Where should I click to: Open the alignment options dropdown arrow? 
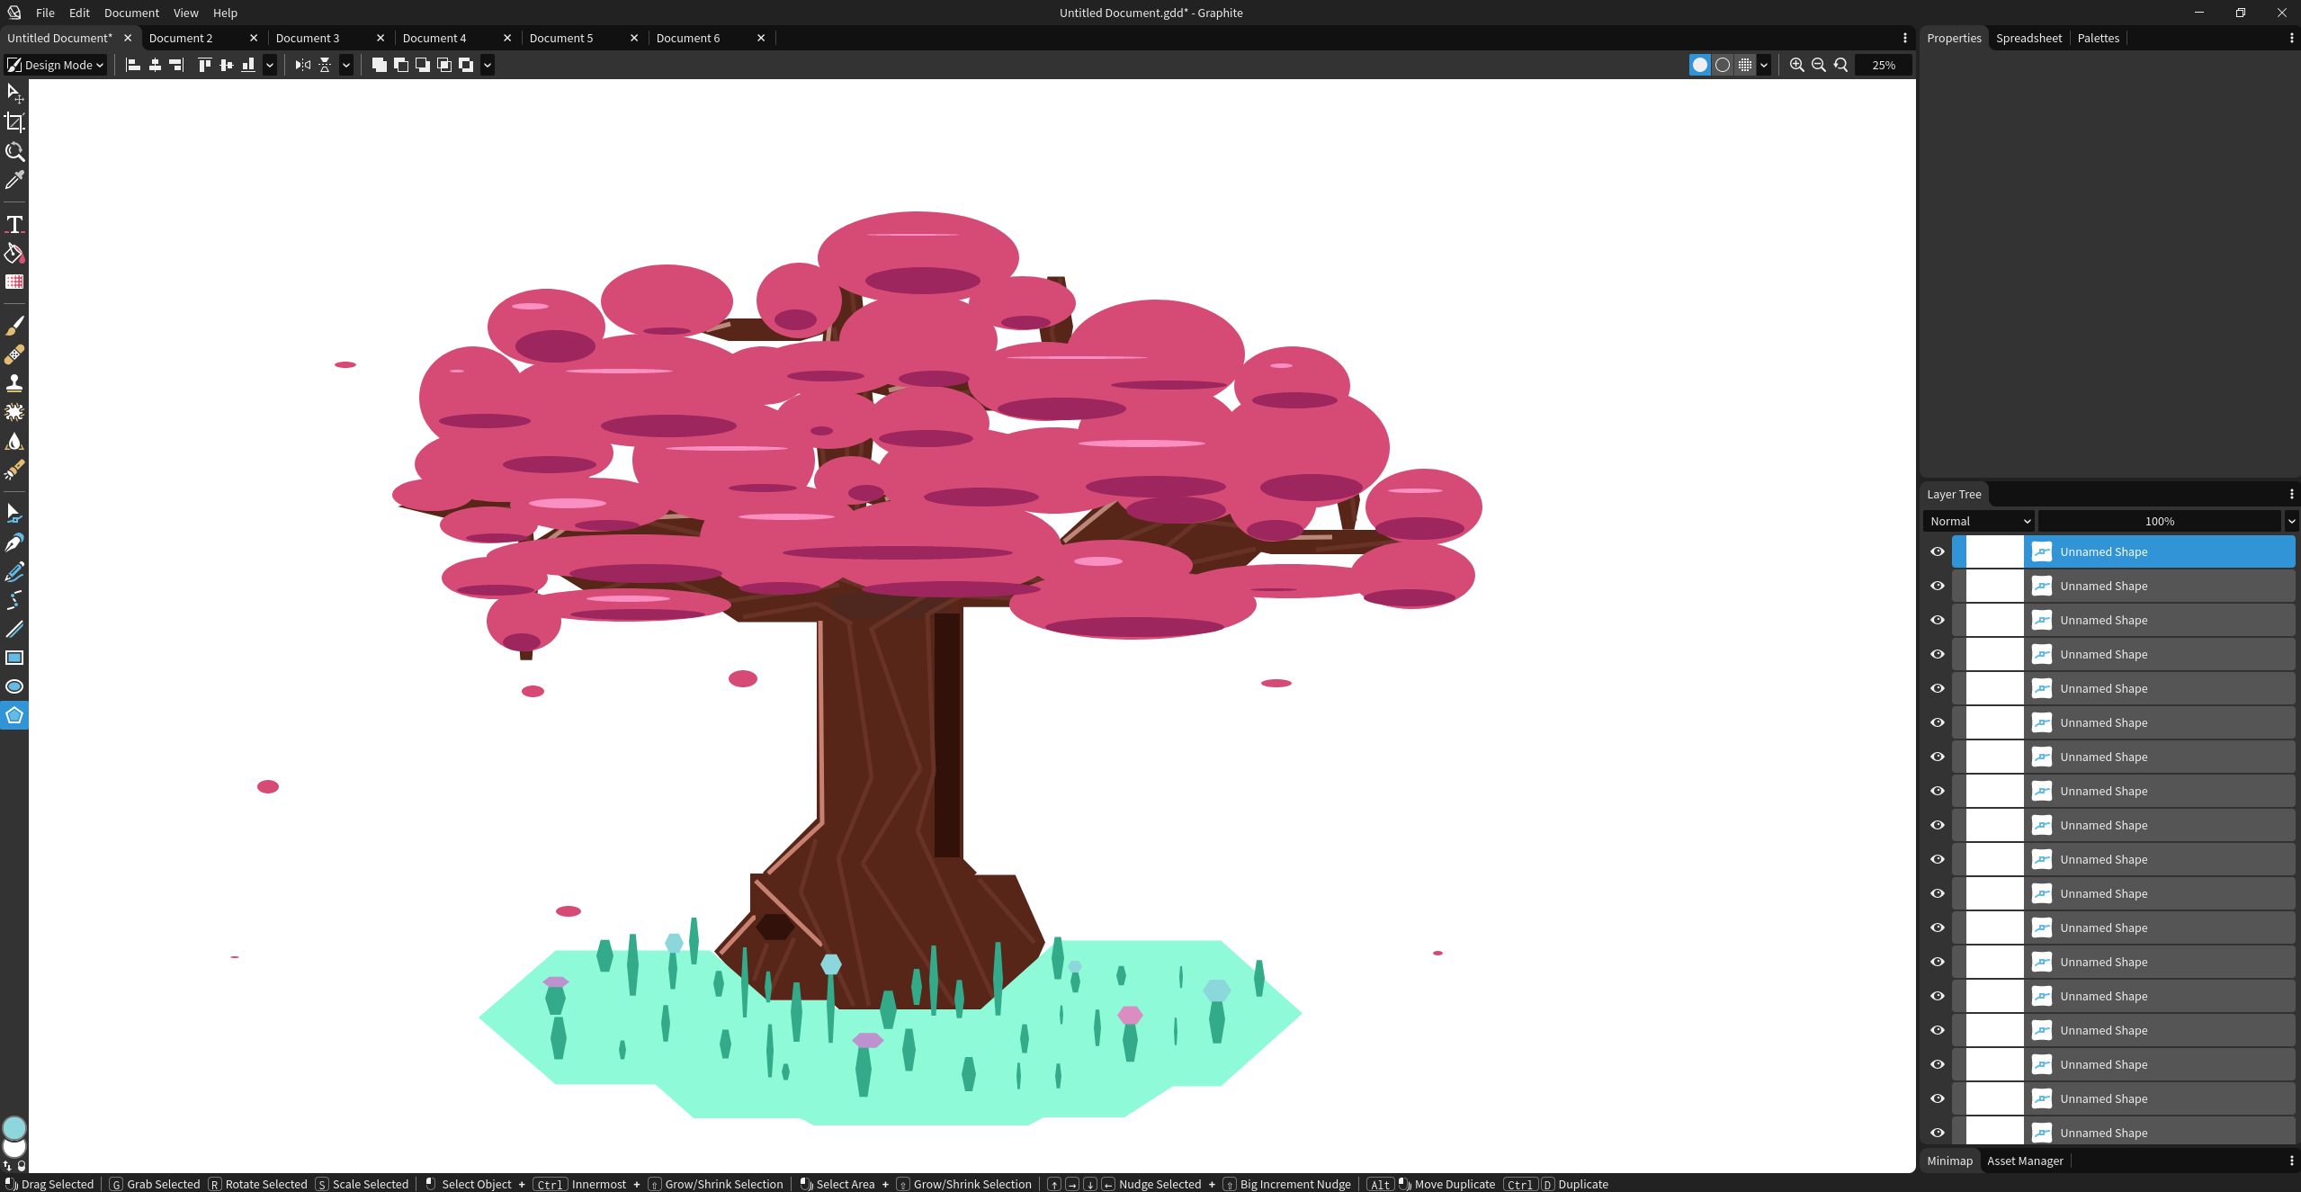pos(270,65)
